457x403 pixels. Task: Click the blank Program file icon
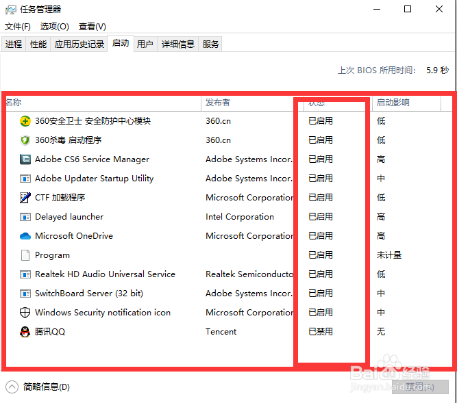25,255
